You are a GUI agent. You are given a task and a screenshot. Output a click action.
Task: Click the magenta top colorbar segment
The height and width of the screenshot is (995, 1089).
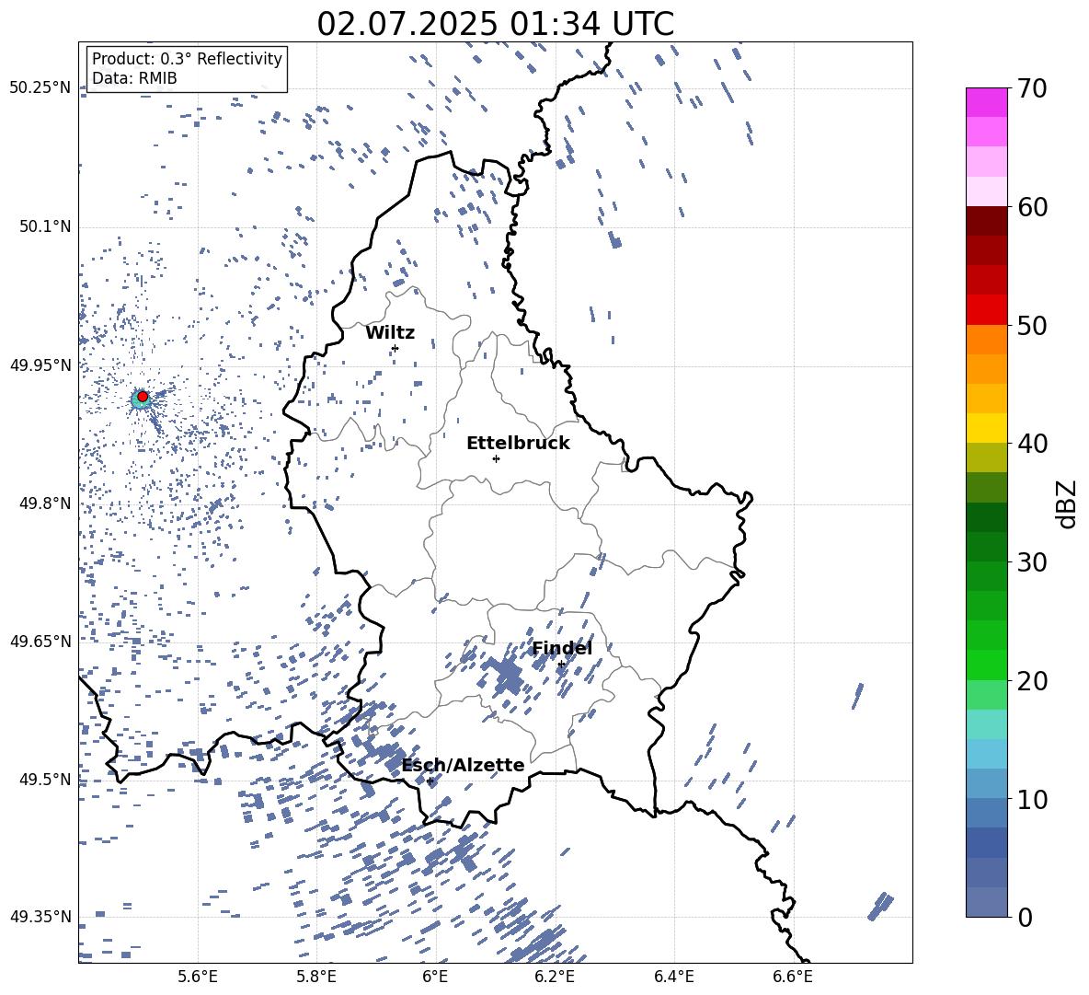click(x=987, y=102)
